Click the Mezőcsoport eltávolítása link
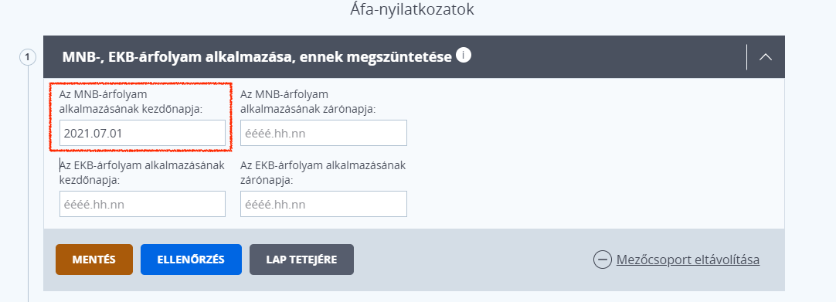Screen dimensions: 836x302 688,260
